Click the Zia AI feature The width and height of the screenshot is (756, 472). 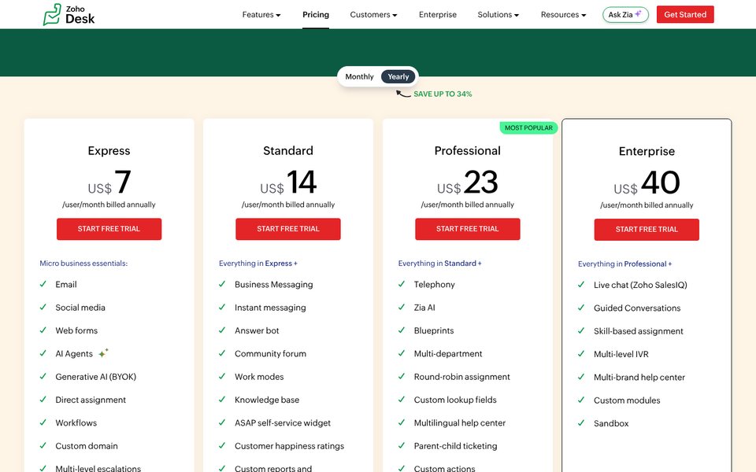click(424, 308)
